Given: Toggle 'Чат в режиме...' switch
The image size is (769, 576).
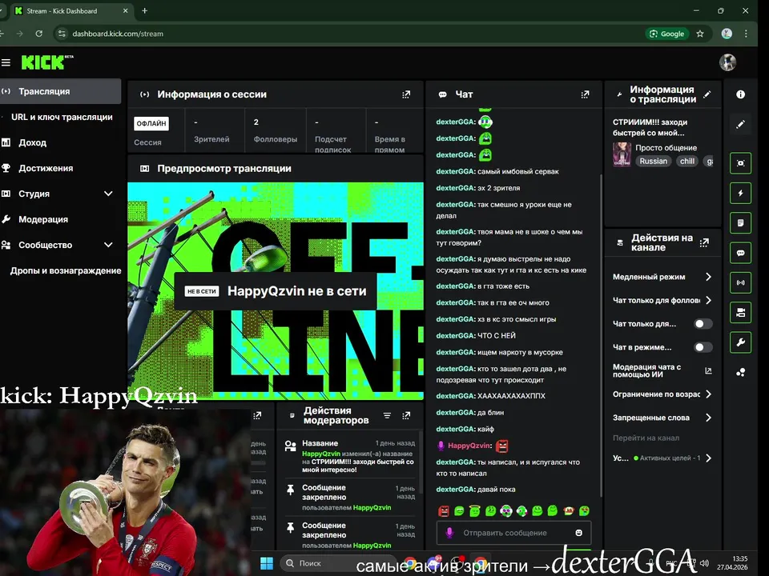Looking at the screenshot, I should [x=703, y=347].
